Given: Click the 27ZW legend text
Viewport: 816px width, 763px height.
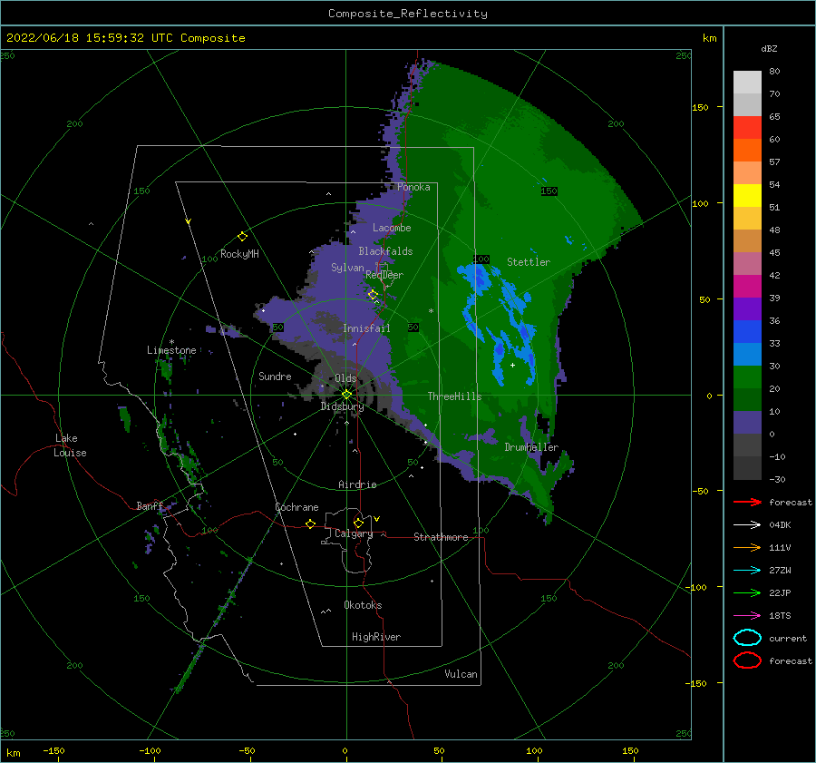Looking at the screenshot, I should [x=780, y=571].
